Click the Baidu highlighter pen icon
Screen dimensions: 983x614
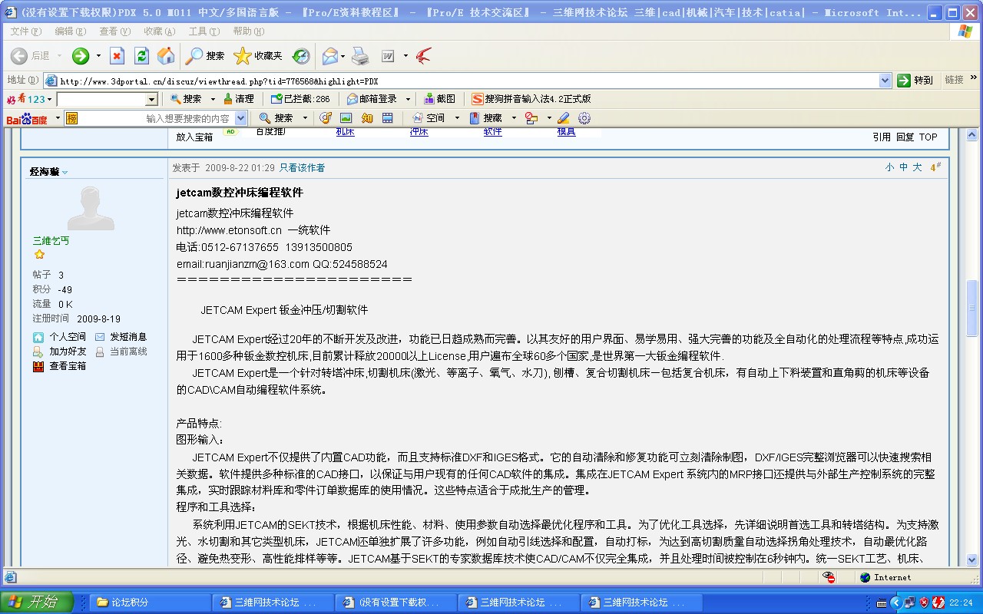564,118
